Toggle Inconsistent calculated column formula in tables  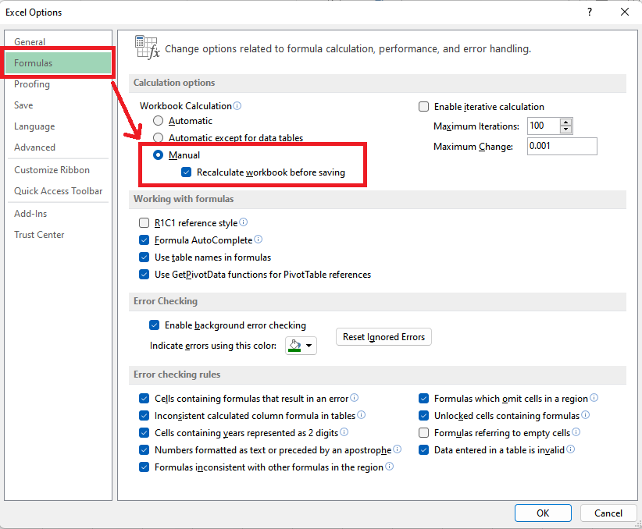144,416
